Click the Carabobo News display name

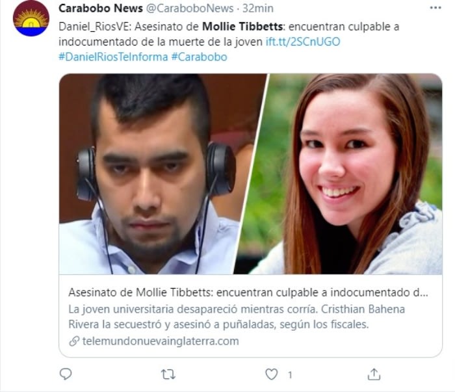coord(101,8)
